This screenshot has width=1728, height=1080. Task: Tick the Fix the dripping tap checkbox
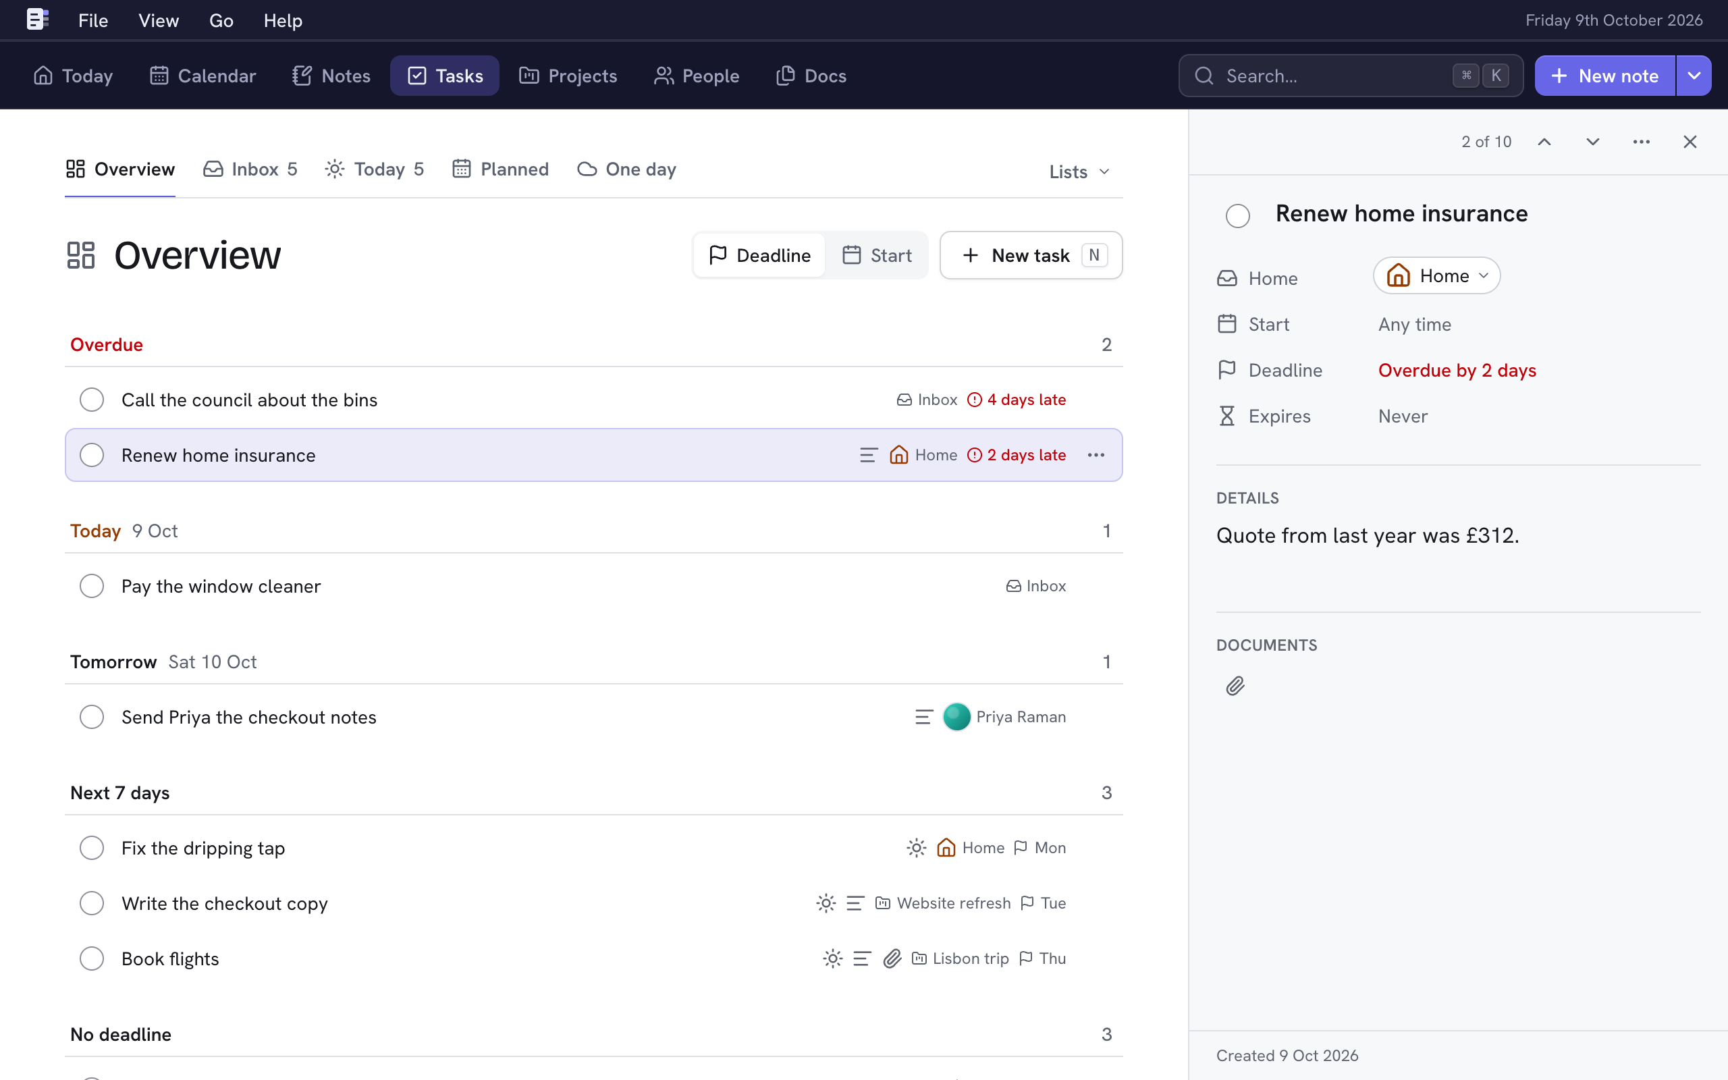(91, 848)
